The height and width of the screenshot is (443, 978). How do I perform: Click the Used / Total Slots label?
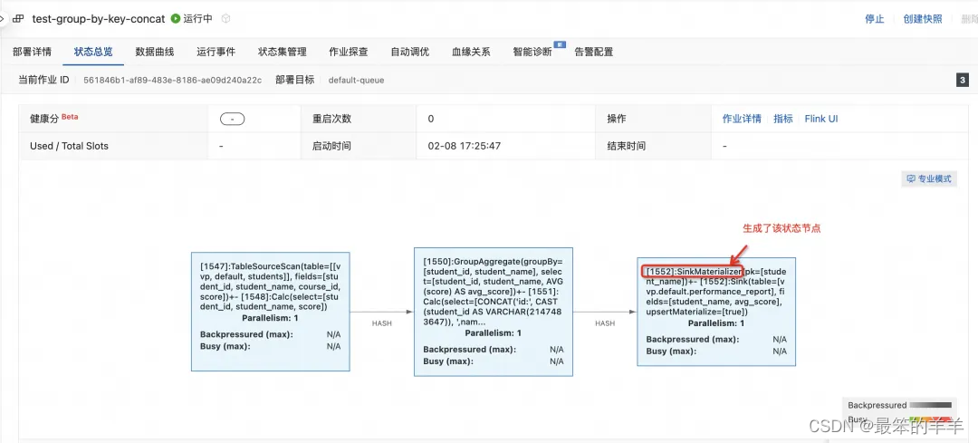click(69, 147)
